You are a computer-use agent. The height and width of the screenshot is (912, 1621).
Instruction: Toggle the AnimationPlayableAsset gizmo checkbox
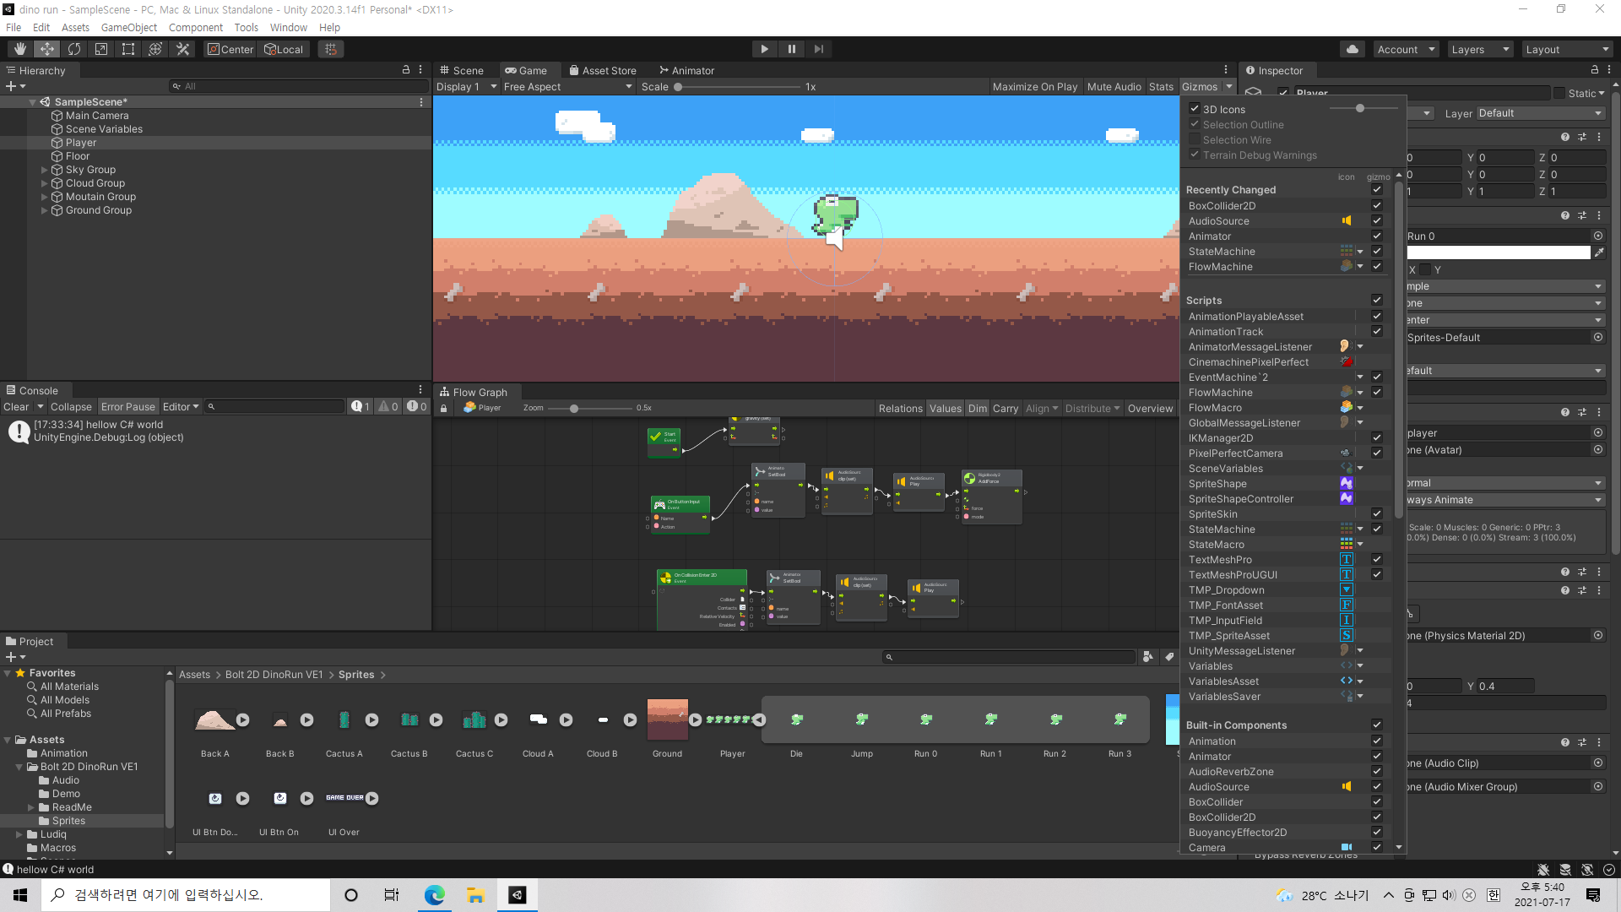(x=1377, y=317)
